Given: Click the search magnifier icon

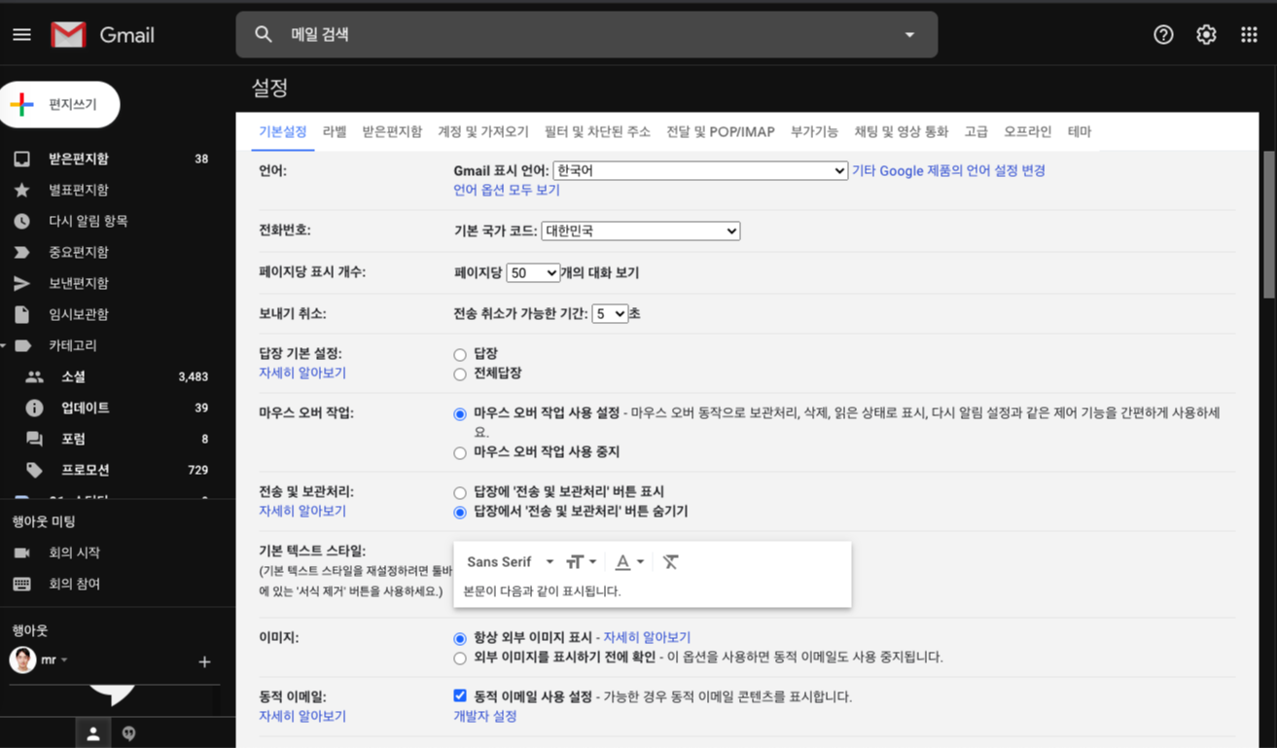Looking at the screenshot, I should [264, 34].
